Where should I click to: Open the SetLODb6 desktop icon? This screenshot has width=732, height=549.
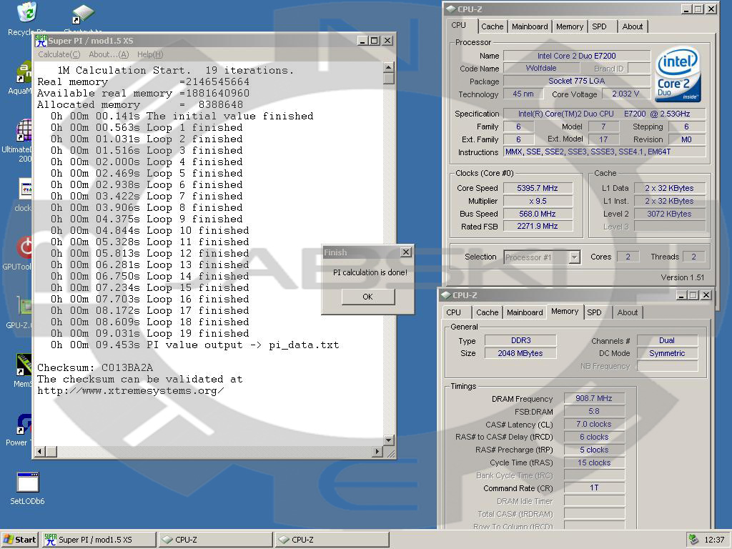[x=28, y=483]
